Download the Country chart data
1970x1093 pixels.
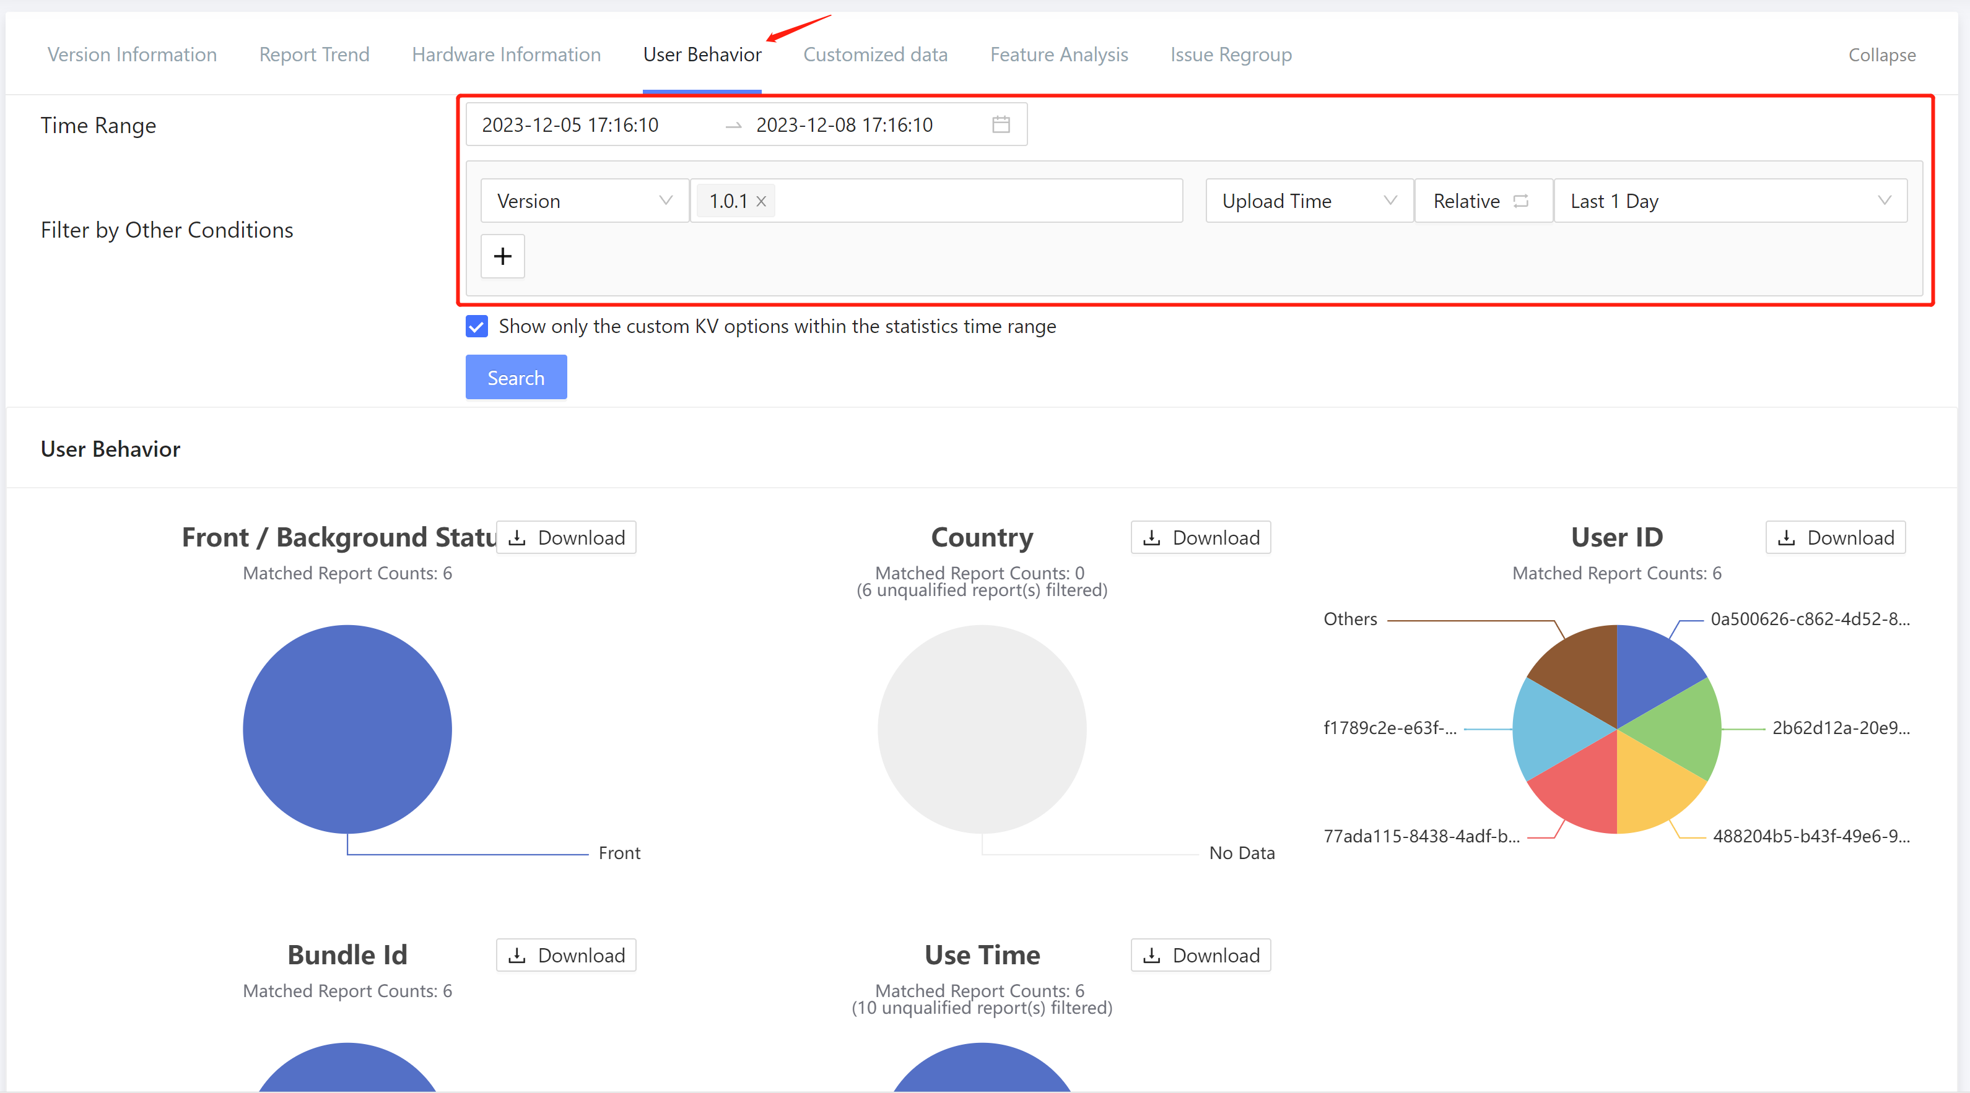click(1201, 537)
